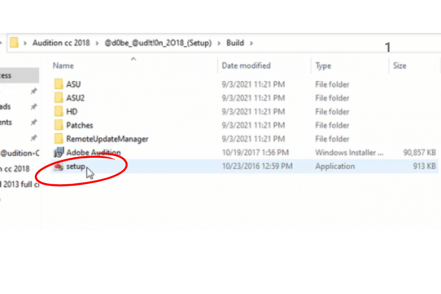
Task: Click the Size column header
Action: (x=399, y=66)
